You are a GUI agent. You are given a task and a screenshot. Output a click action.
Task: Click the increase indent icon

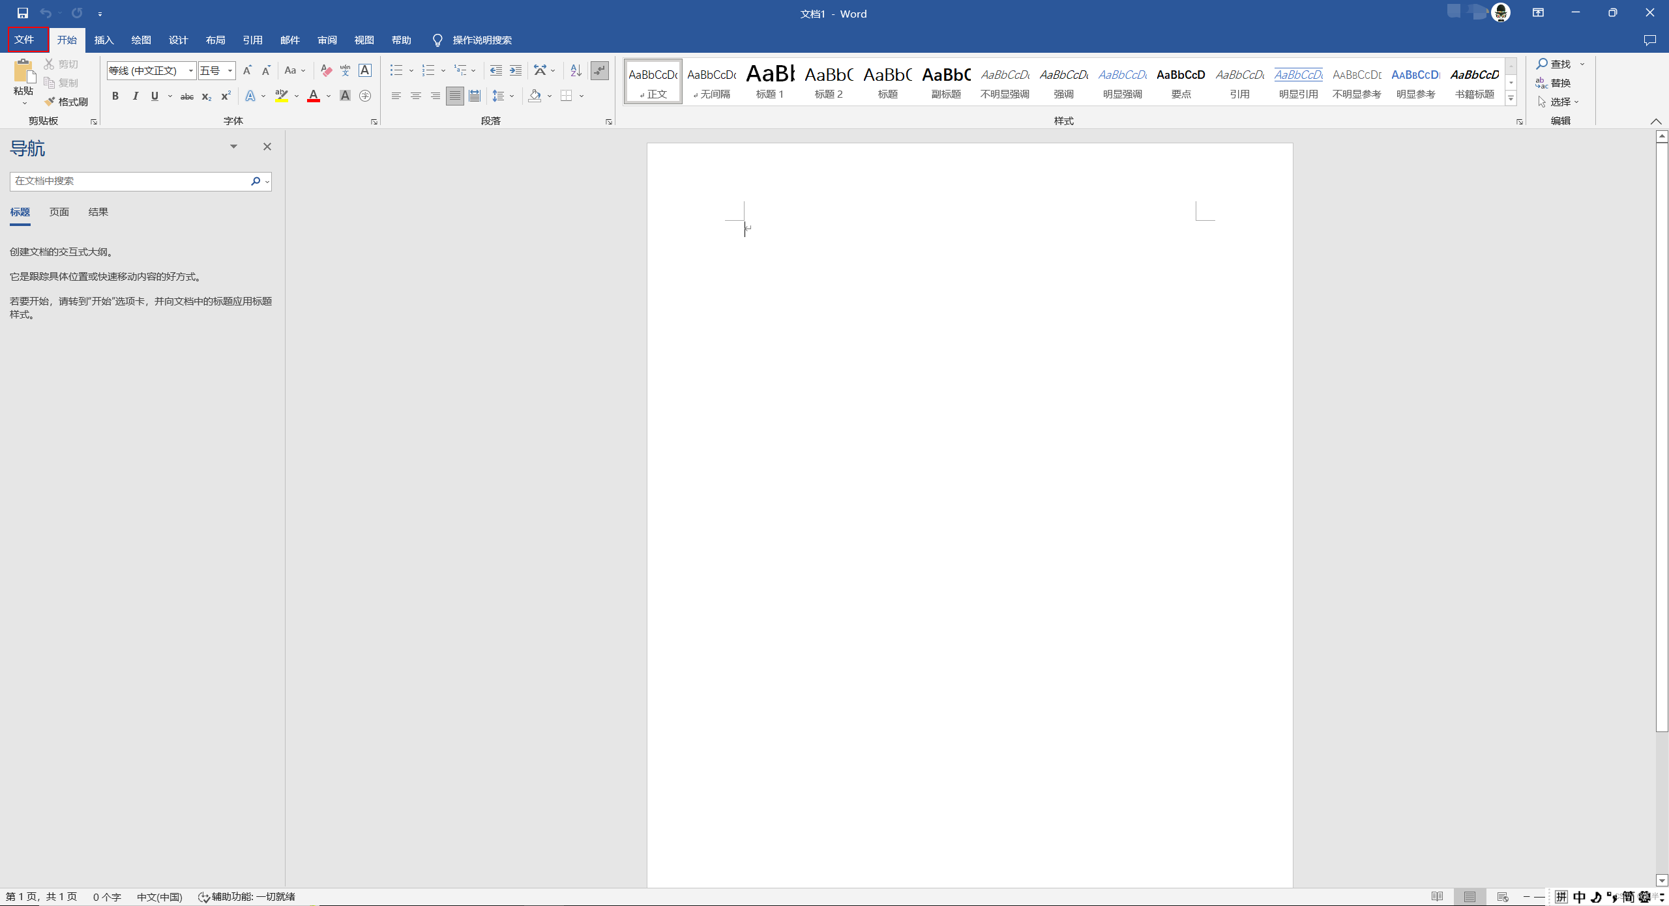[515, 70]
